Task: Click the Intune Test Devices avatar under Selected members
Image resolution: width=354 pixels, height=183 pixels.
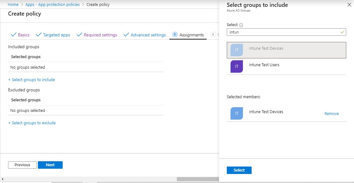Action: (236, 112)
